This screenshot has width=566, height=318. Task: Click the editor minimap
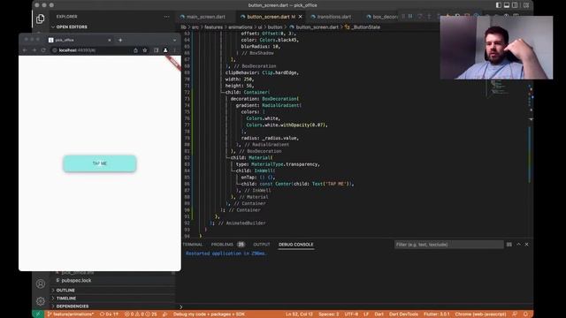click(498, 88)
